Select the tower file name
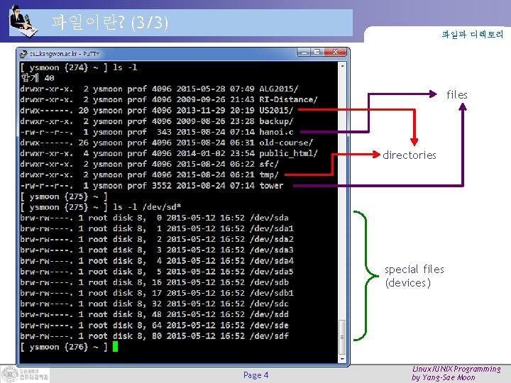The image size is (511, 383). [x=271, y=185]
